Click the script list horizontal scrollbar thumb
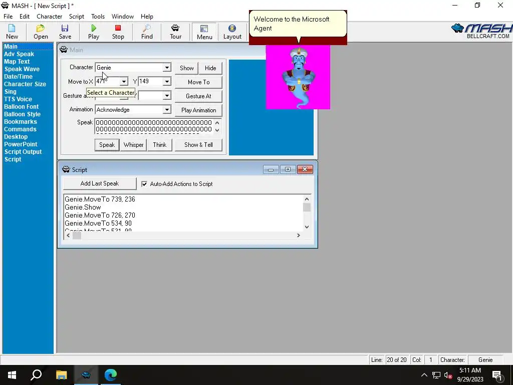Viewport: 513px width, 385px height. pyautogui.click(x=77, y=236)
